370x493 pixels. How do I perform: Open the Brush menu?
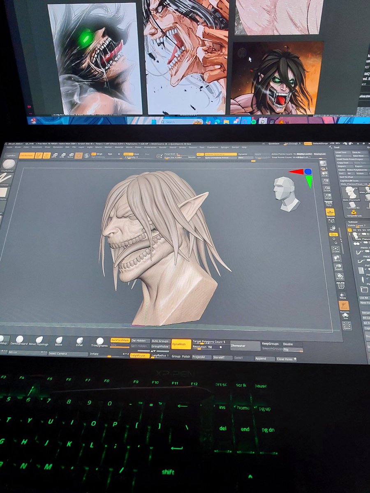[18, 147]
